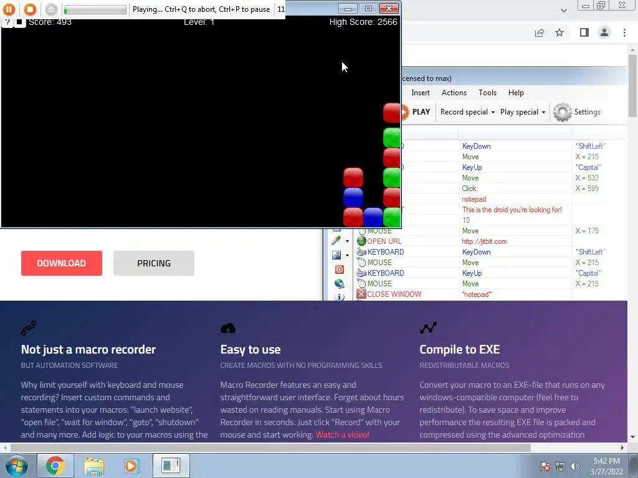This screenshot has width=638, height=478.
Task: Click the globe open-website icon in sidebar
Action: (x=340, y=283)
